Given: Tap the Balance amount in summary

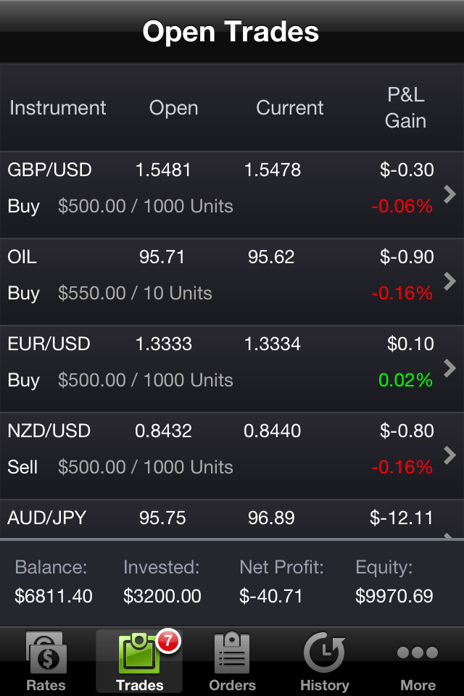Looking at the screenshot, I should click(x=54, y=597).
